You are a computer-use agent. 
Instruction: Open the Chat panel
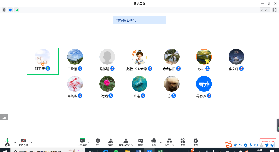(x=141, y=142)
